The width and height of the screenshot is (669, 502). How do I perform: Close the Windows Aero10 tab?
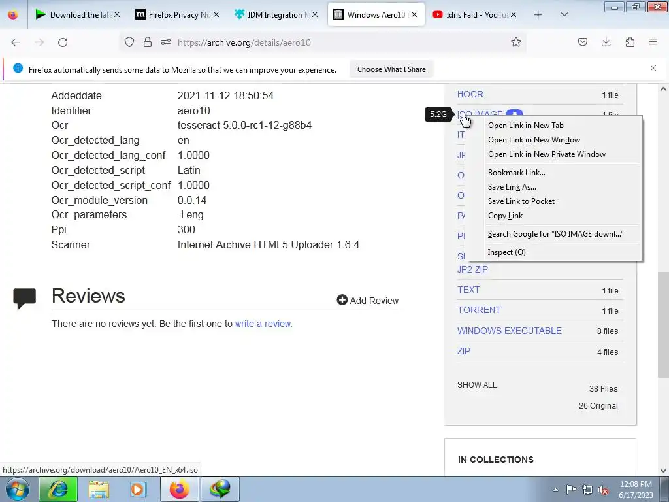click(x=414, y=15)
